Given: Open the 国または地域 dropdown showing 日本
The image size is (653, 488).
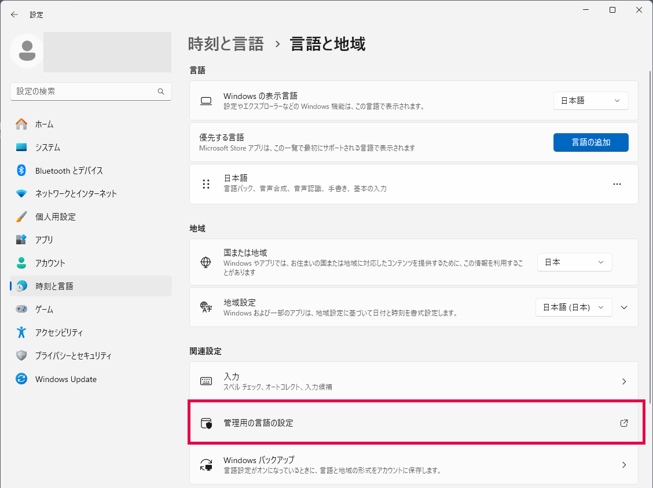Looking at the screenshot, I should tap(574, 262).
